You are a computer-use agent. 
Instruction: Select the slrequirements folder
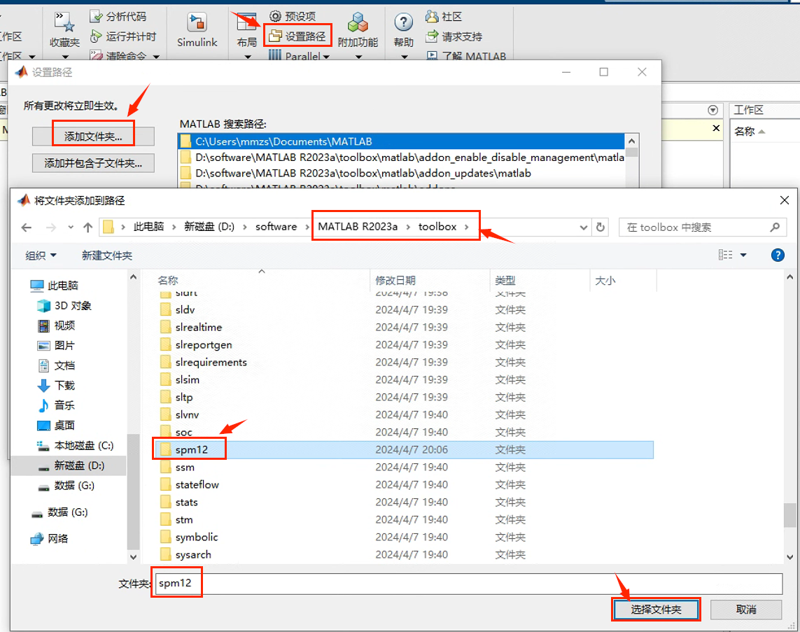point(211,362)
